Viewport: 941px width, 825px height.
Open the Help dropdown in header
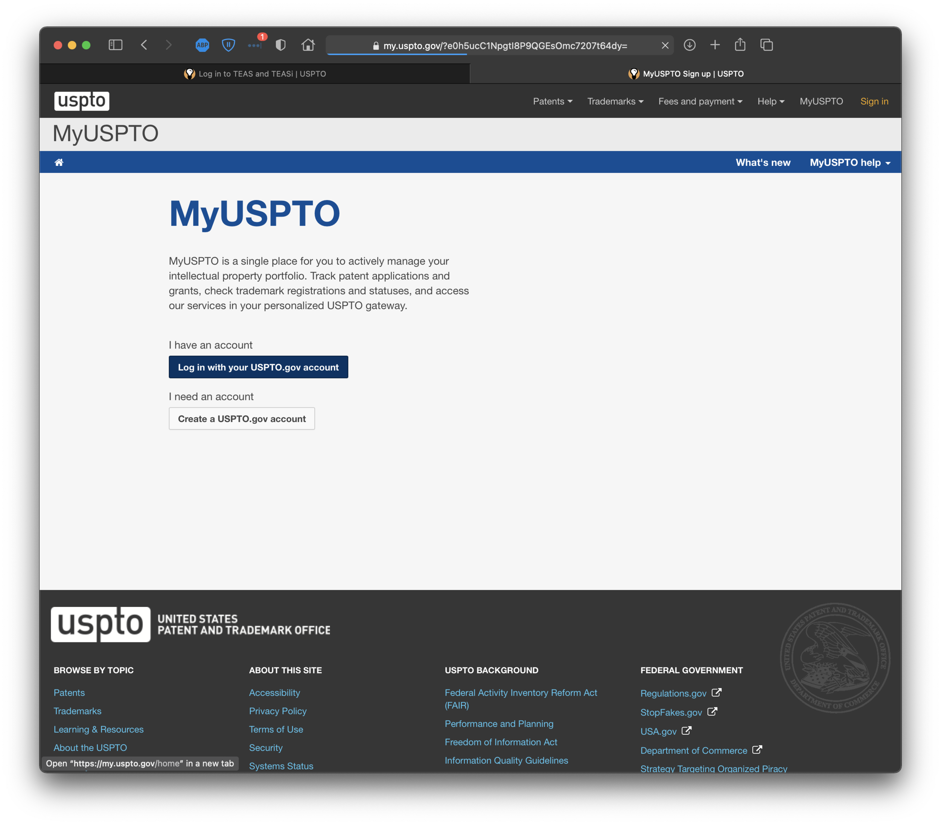(770, 101)
